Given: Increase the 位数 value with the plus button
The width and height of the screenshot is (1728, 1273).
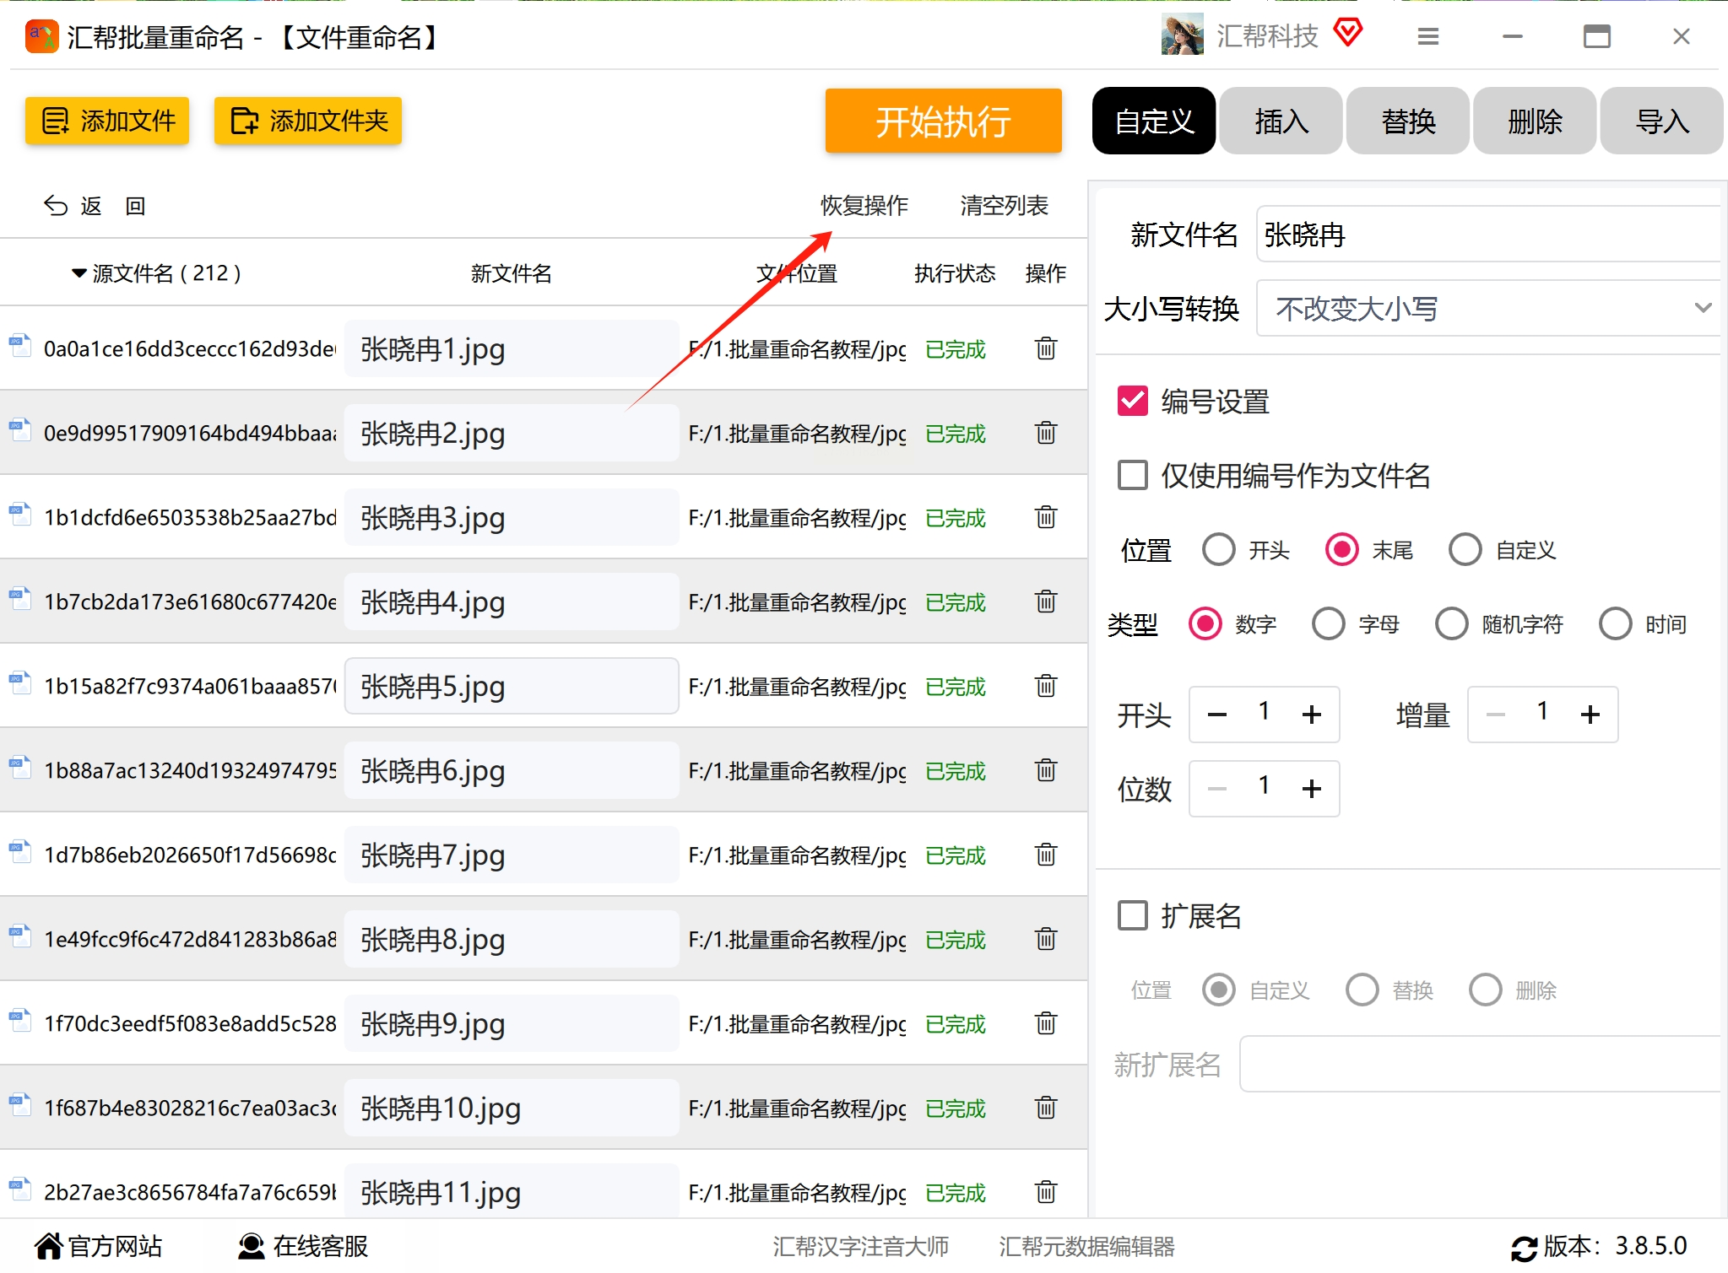Looking at the screenshot, I should 1311,789.
